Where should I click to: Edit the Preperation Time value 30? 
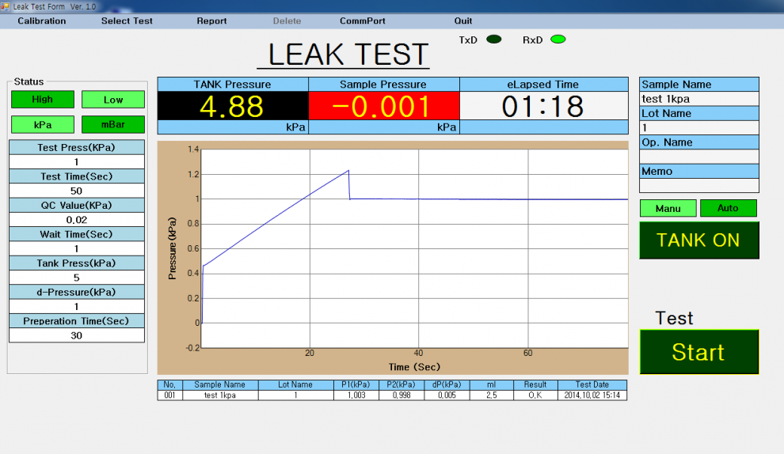pyautogui.click(x=77, y=335)
